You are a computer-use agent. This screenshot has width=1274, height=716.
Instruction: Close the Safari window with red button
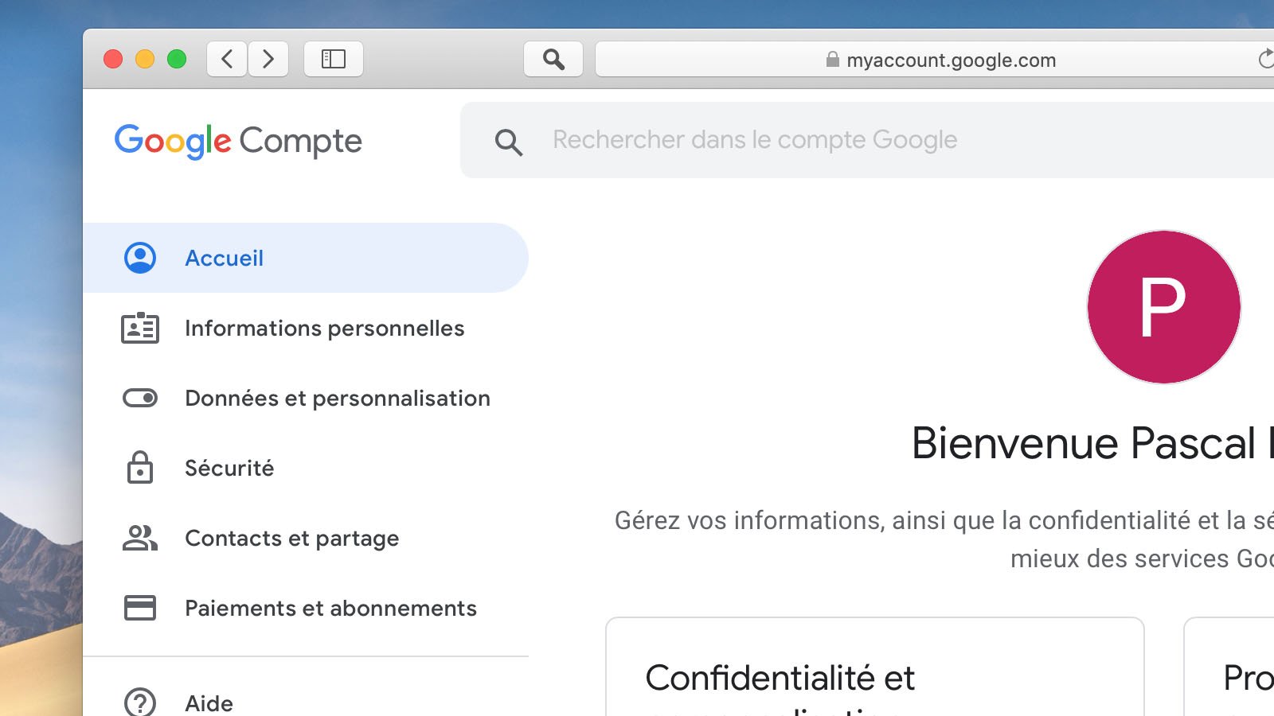(113, 59)
